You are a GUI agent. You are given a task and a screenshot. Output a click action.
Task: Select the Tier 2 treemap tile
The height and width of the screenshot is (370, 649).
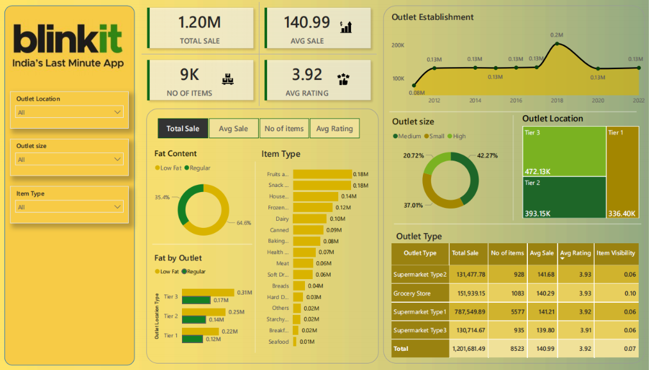pyautogui.click(x=564, y=198)
